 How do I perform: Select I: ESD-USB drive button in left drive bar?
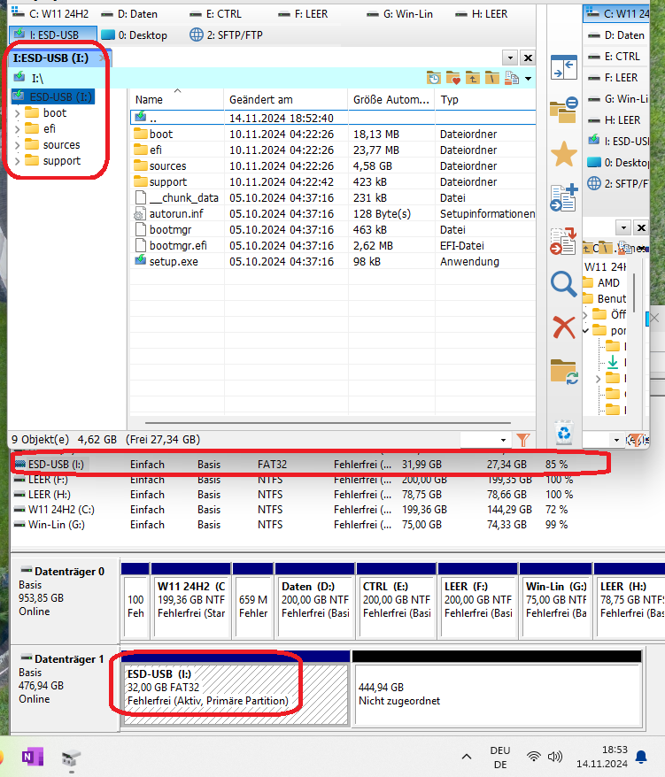53,35
